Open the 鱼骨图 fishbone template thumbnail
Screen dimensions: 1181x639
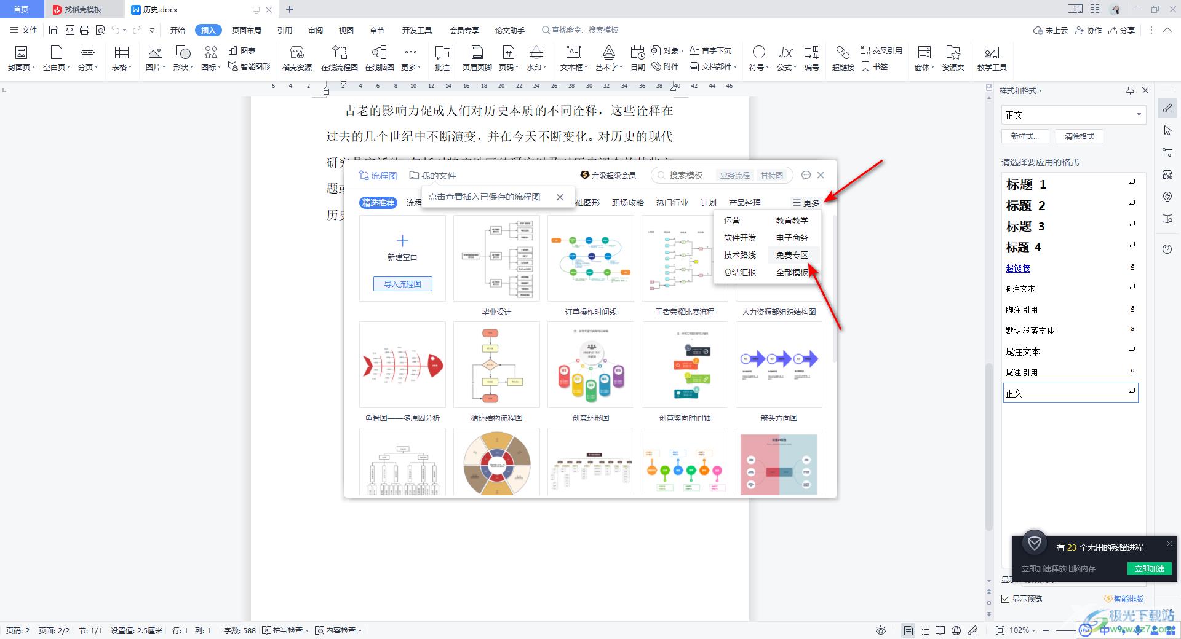[402, 364]
